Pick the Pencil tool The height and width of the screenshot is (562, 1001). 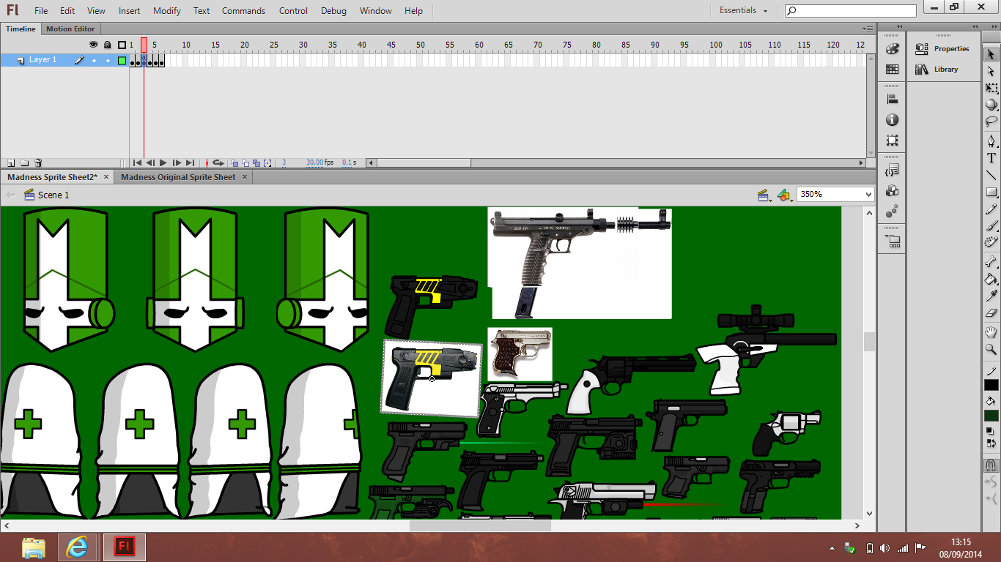(991, 209)
